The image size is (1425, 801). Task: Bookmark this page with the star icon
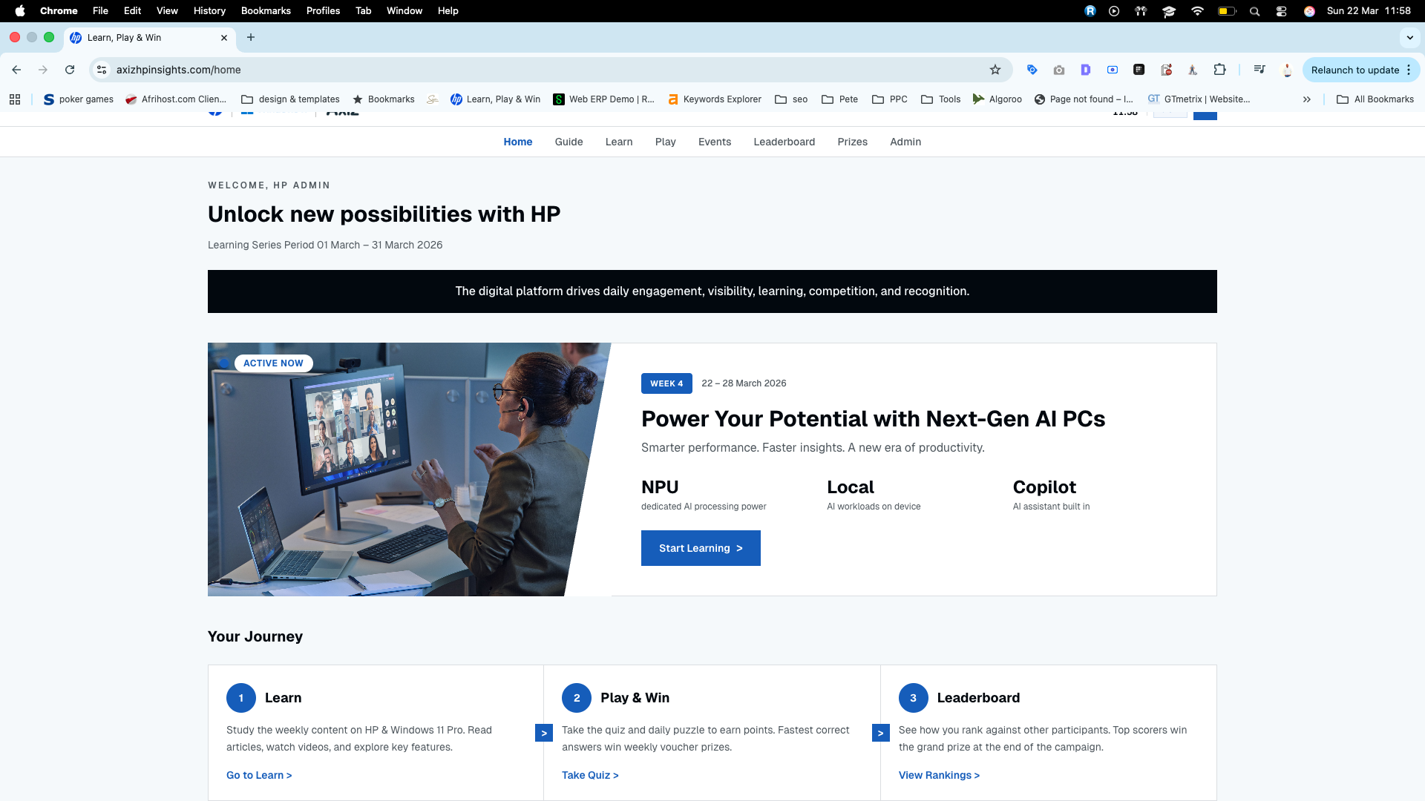[x=995, y=70]
